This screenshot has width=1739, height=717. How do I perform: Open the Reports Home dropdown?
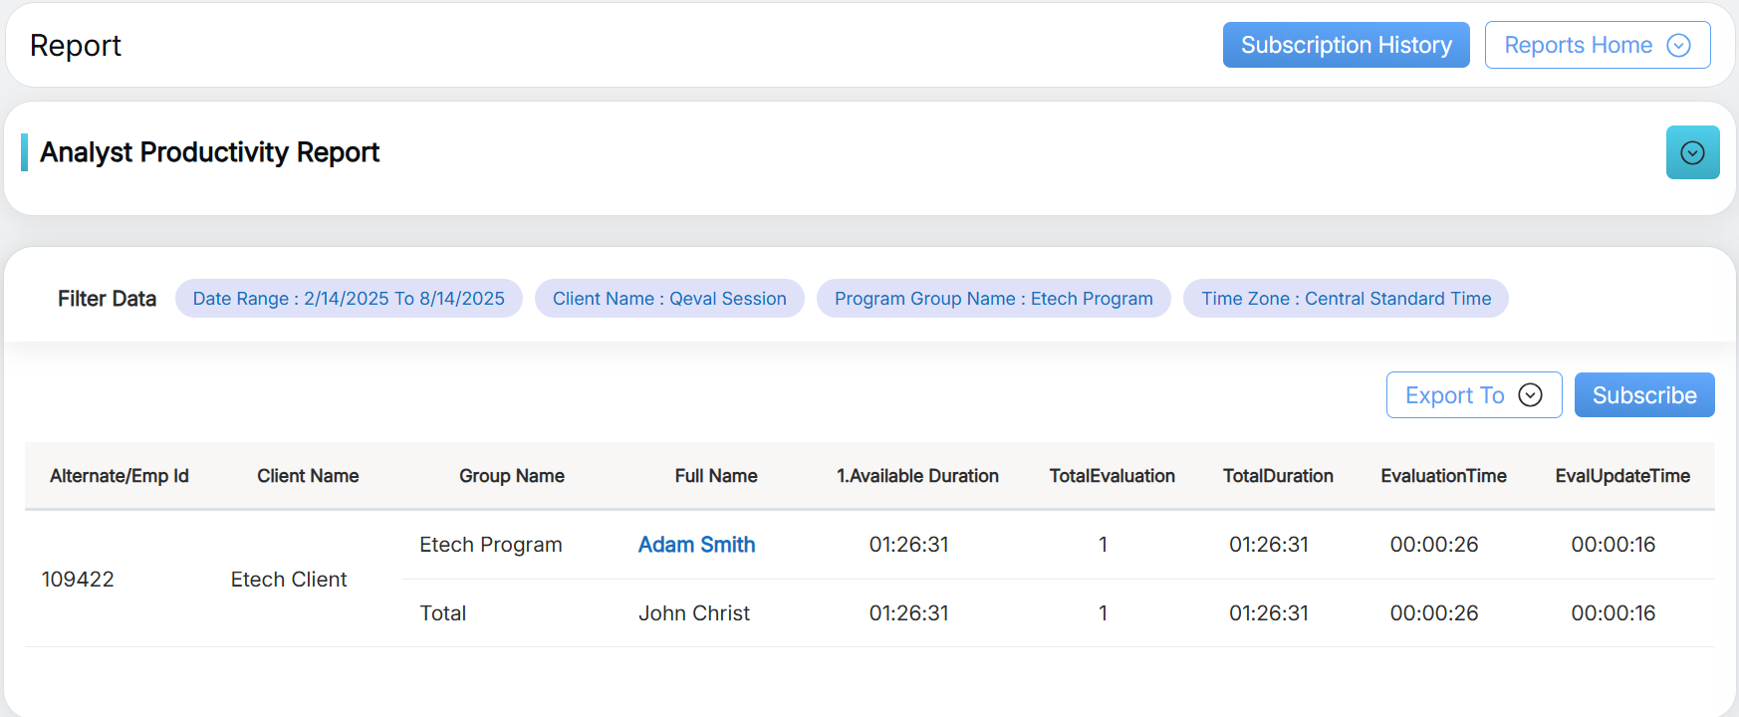tap(1597, 45)
